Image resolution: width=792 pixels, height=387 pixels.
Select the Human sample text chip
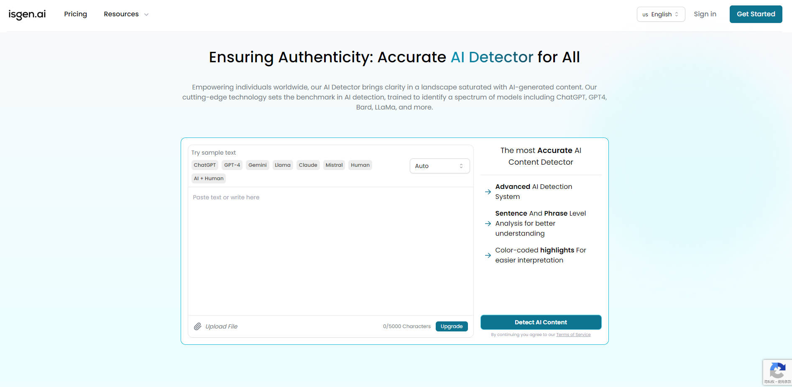click(x=360, y=165)
